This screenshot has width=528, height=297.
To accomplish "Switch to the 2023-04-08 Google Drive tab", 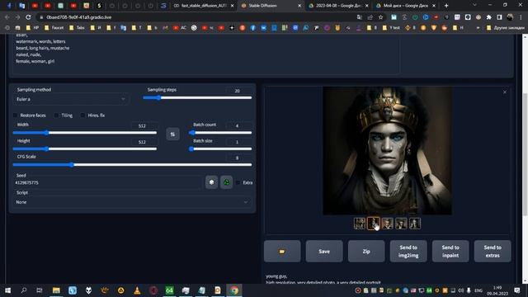I will pyautogui.click(x=338, y=6).
